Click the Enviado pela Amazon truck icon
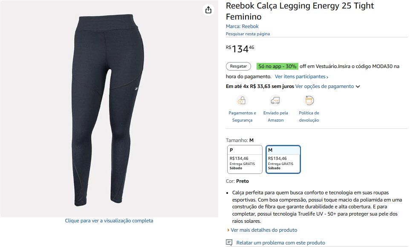This screenshot has height=247, width=416. 275,101
